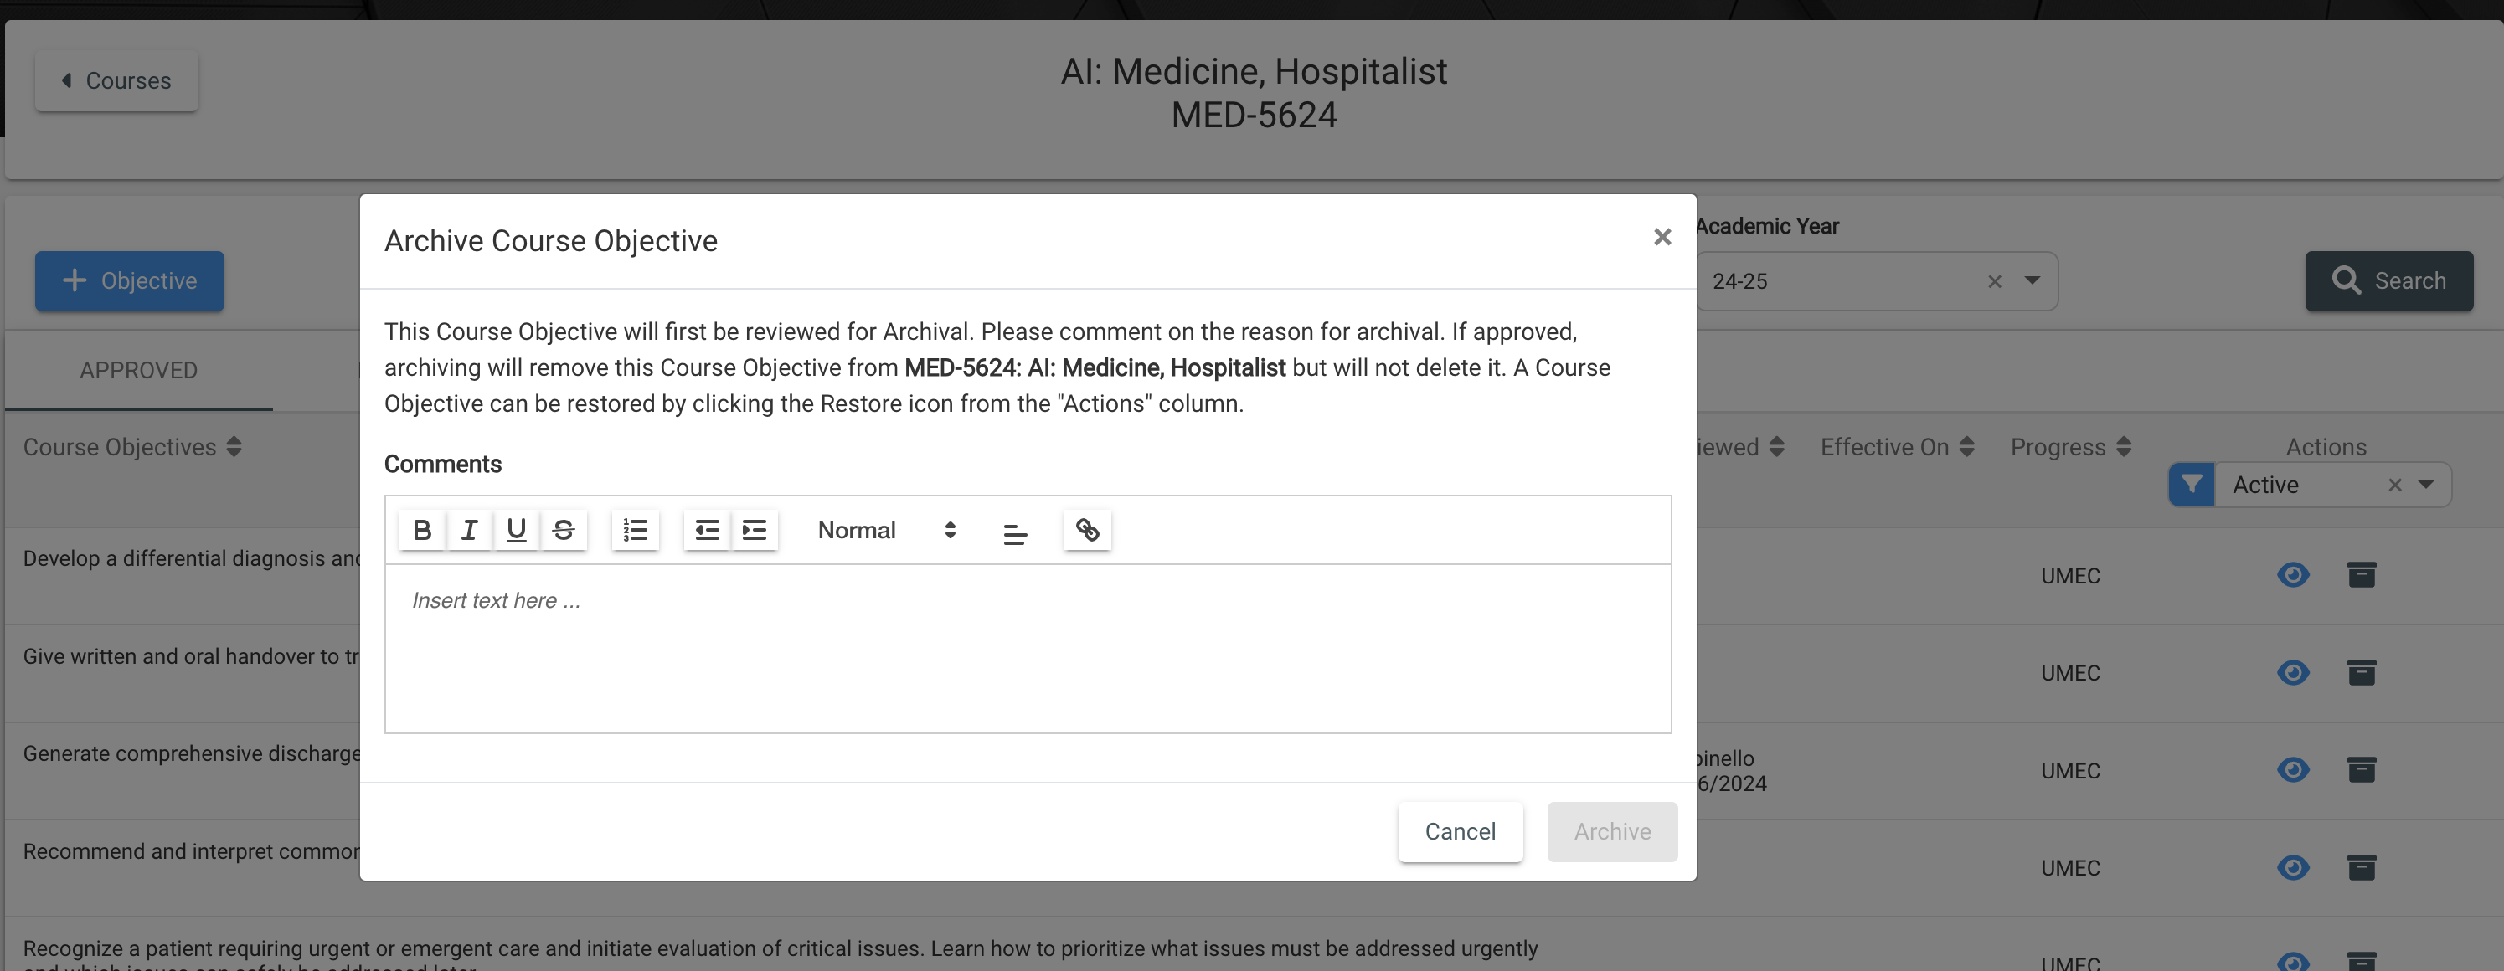The height and width of the screenshot is (971, 2504).
Task: Click into the Insert text here field
Action: [1028, 647]
